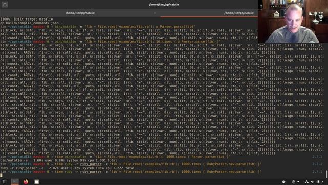Click the round tray icon beside the small arrow
This screenshot has height=185, width=328.
pos(294,182)
